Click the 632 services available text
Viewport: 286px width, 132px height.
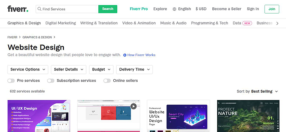click(x=27, y=91)
